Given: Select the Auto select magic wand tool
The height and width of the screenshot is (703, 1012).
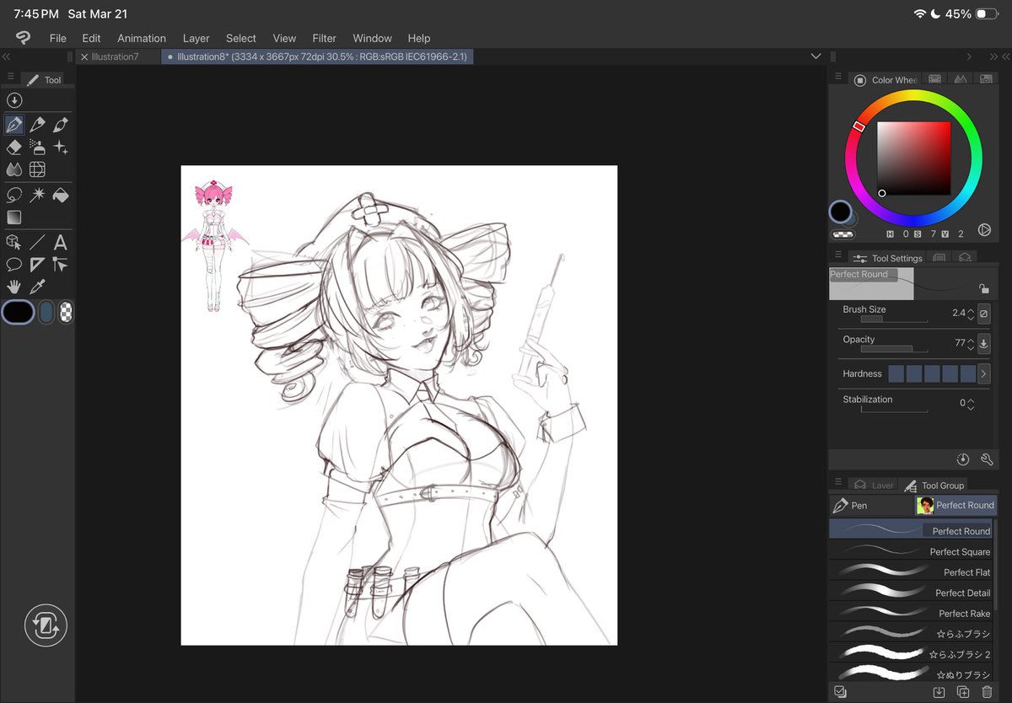Looking at the screenshot, I should click(37, 196).
